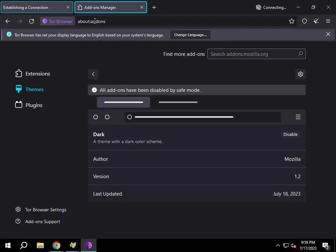Switch to Establishing a Connection tab
The width and height of the screenshot is (336, 252).
37,7
